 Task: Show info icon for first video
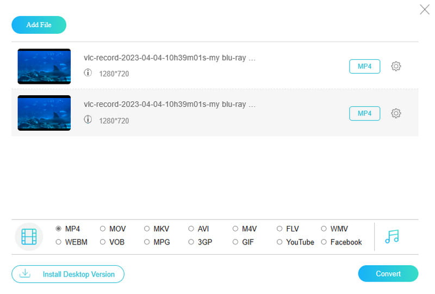pos(88,72)
